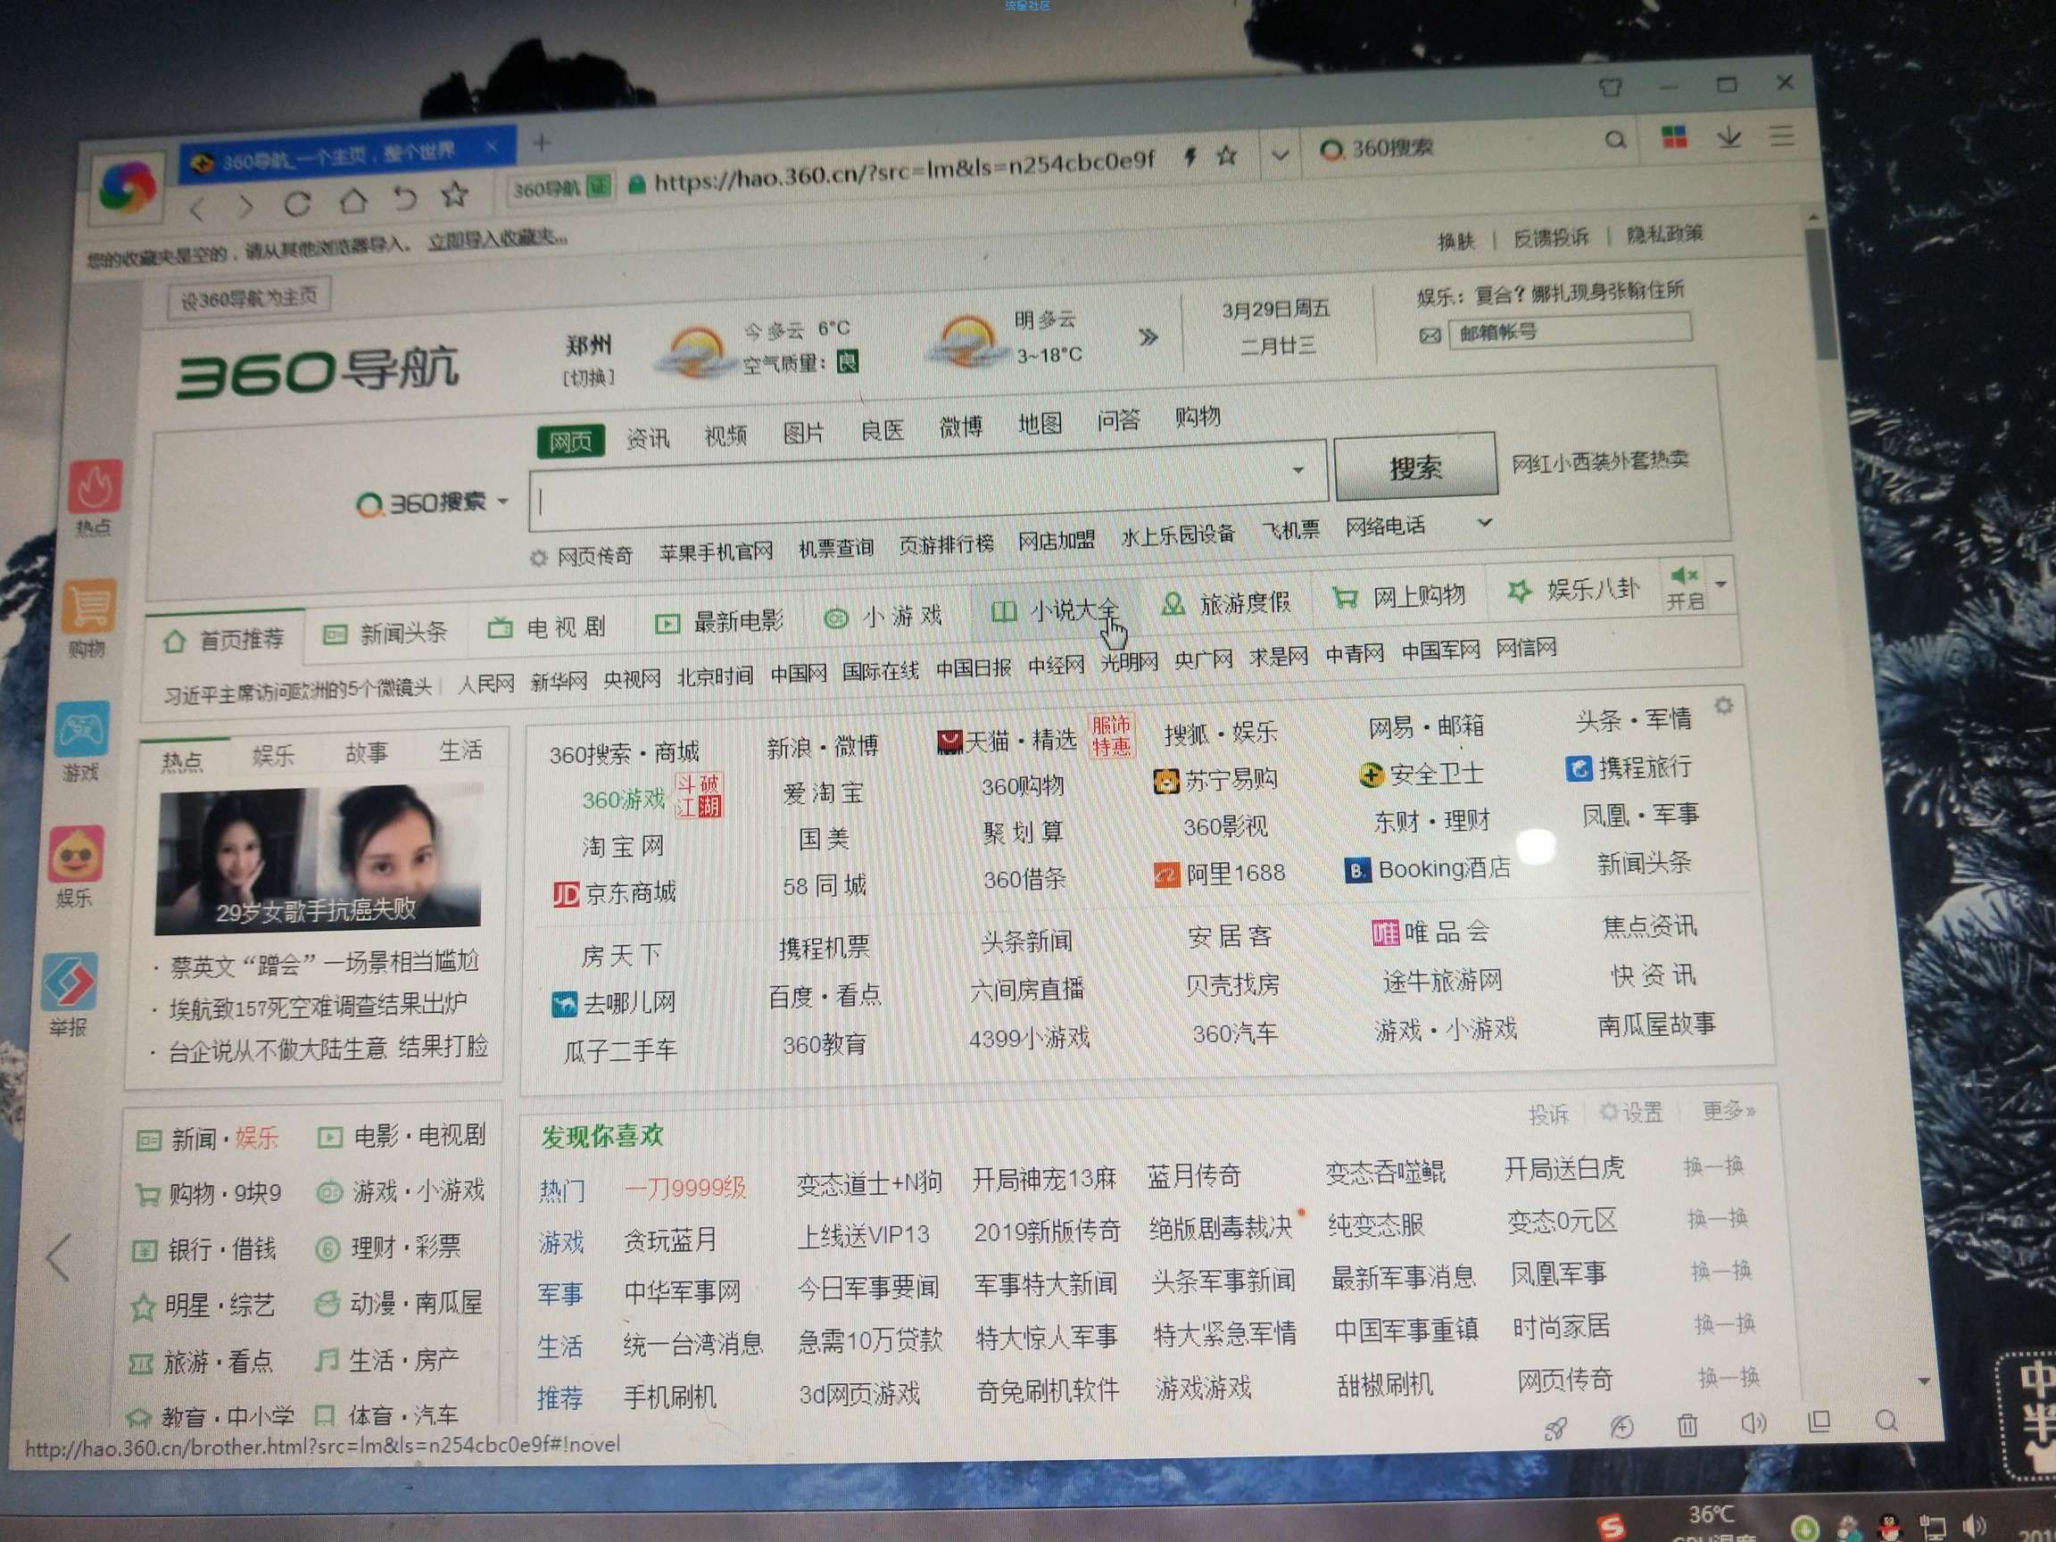Click the skin shirt icon in title bar
Screen dimensions: 2056x1542
tap(1611, 87)
